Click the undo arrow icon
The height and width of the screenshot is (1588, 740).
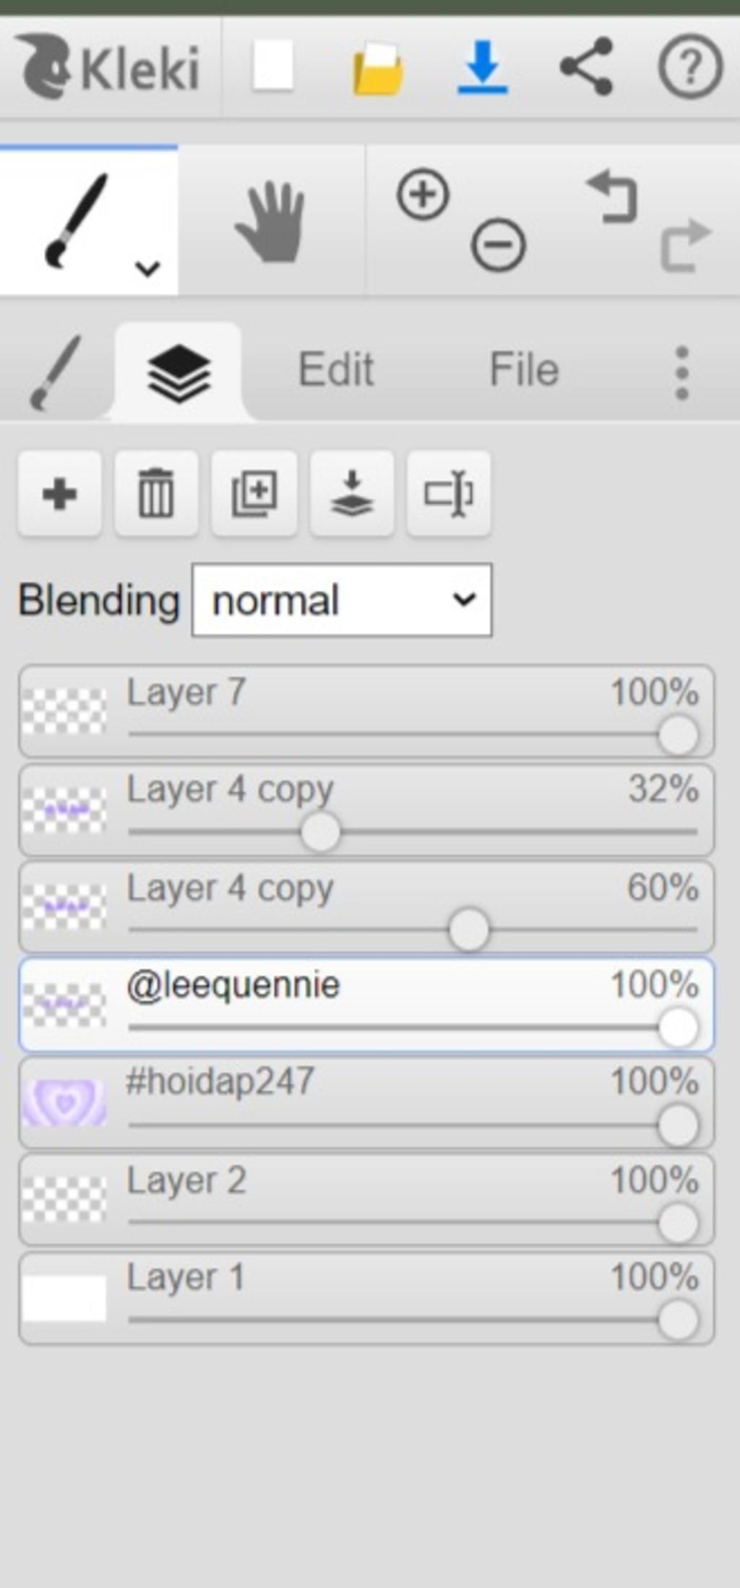coord(613,197)
